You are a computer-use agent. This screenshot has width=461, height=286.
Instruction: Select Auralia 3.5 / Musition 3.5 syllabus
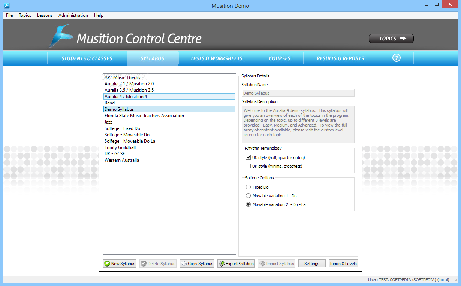(x=169, y=90)
